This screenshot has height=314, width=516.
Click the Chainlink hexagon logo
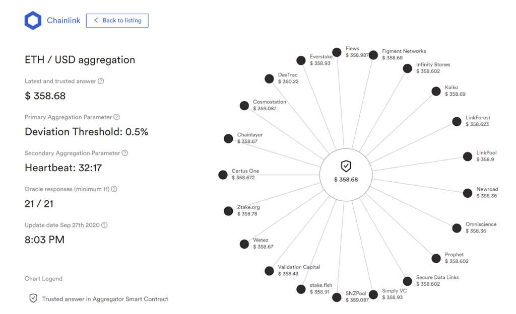[x=33, y=21]
